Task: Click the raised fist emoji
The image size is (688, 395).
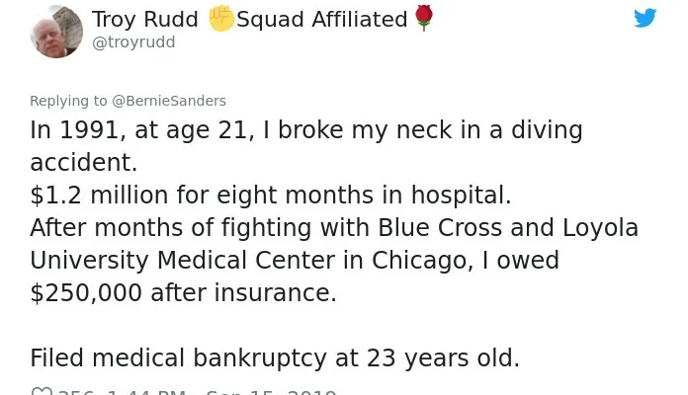Action: click(x=220, y=19)
